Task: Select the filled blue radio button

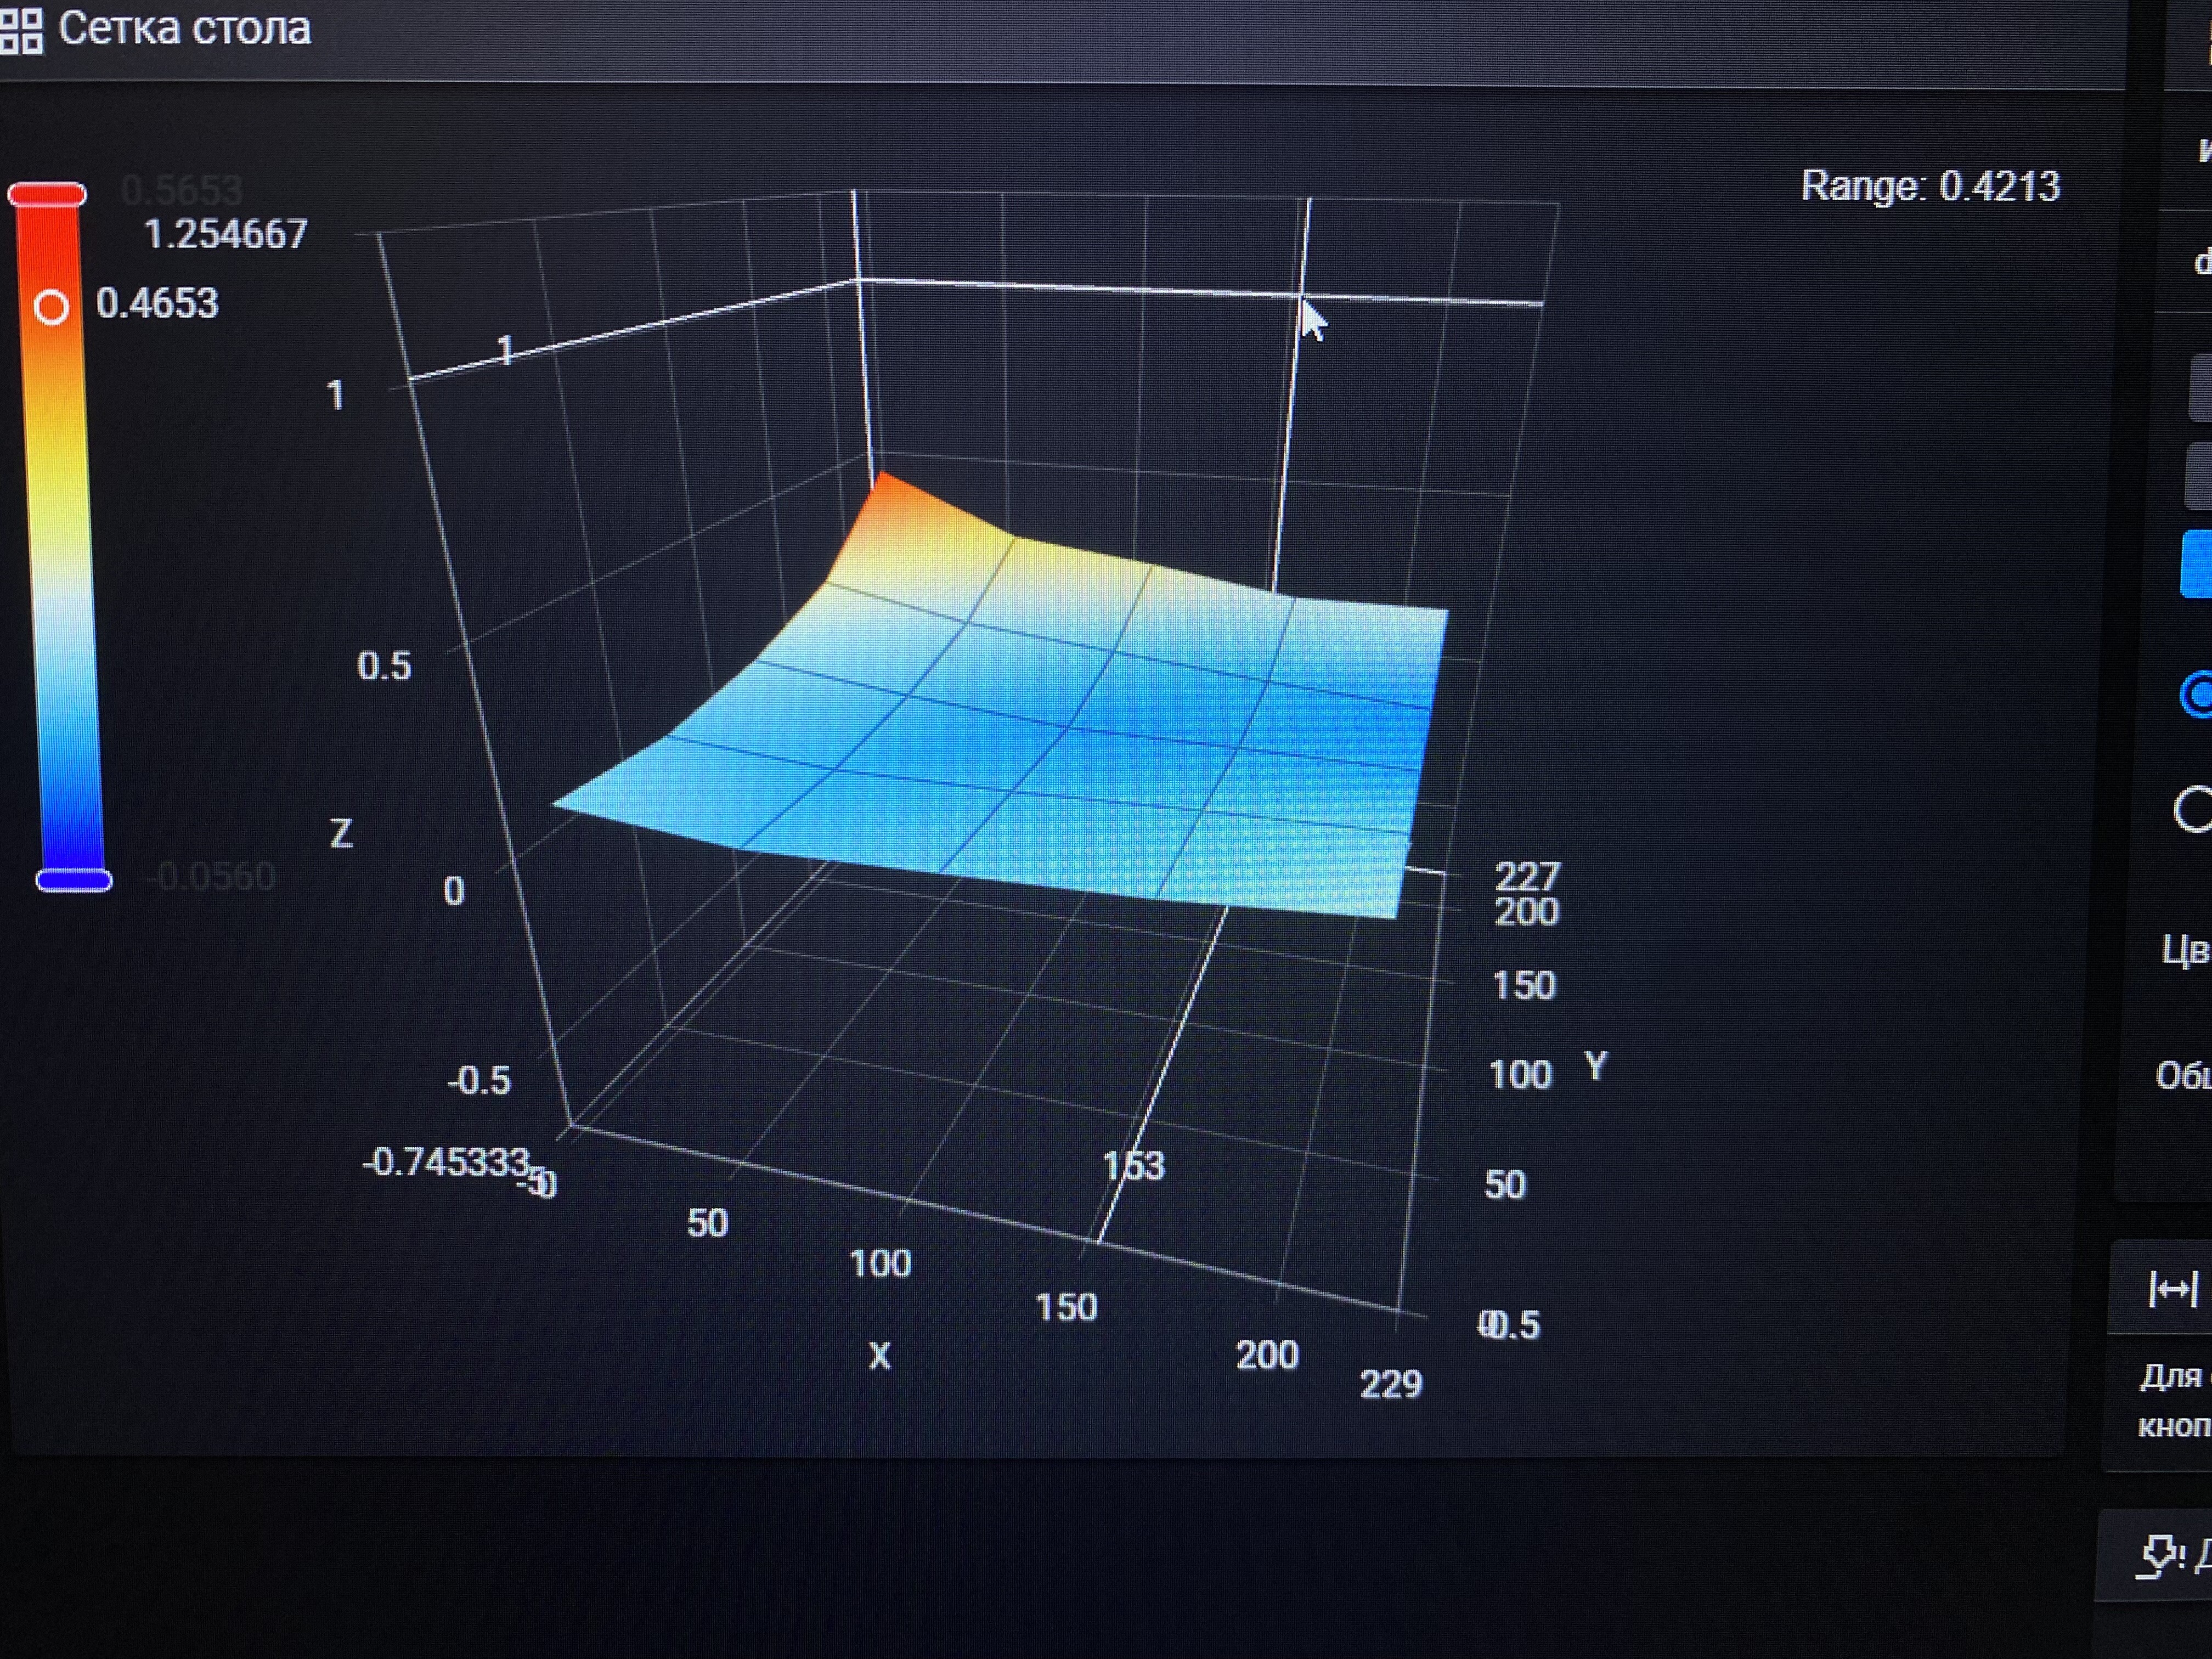Action: pos(2198,694)
